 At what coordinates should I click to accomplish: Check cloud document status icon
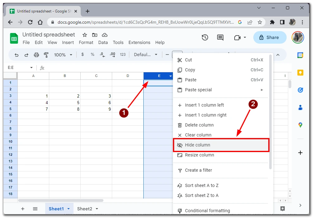tap(105, 35)
